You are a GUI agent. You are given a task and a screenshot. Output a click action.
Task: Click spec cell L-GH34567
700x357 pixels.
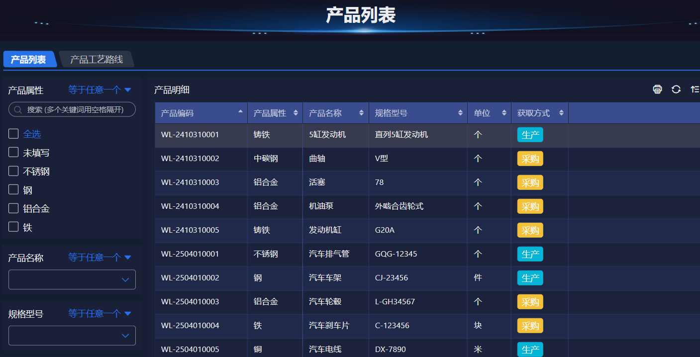395,302
